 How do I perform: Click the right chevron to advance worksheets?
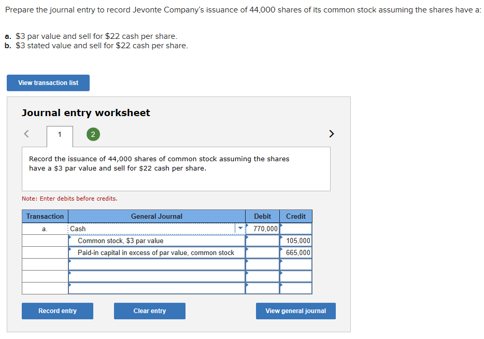[x=331, y=134]
